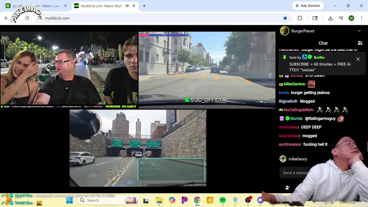This screenshot has height=207, width=368.
Task: Reload the multikick.com page
Action: pos(27,18)
